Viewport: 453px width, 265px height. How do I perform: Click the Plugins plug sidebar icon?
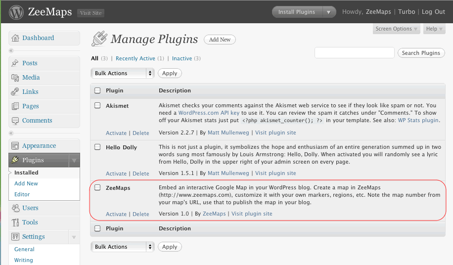point(15,160)
